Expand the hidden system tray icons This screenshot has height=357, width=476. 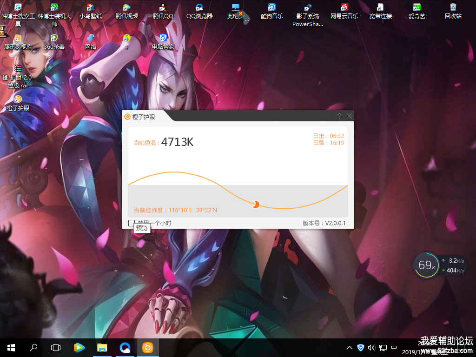(350, 348)
